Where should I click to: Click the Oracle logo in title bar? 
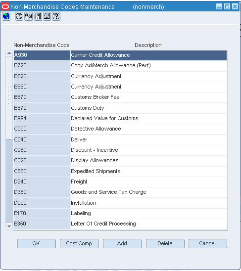(x=5, y=6)
